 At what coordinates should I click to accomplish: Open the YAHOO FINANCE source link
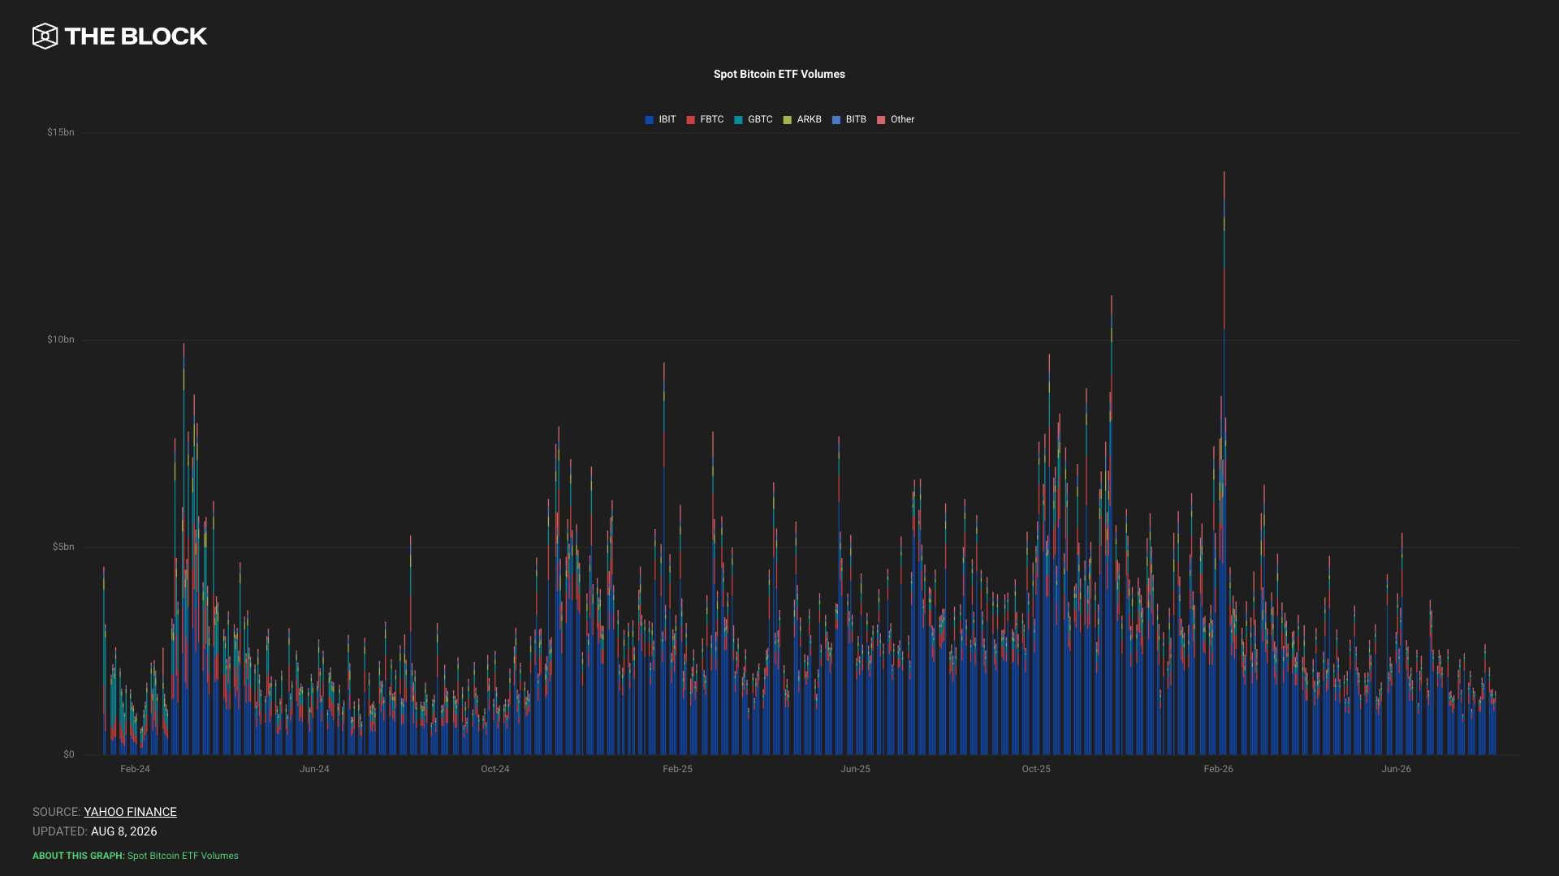click(x=130, y=812)
